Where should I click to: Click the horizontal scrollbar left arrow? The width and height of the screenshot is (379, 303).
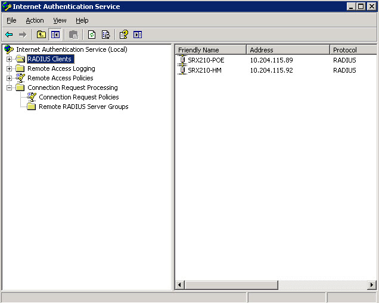[x=179, y=285]
